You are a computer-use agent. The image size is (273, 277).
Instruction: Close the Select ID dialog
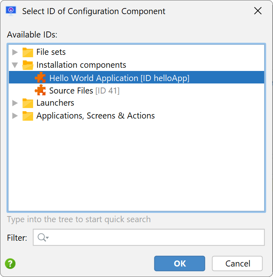coord(258,11)
